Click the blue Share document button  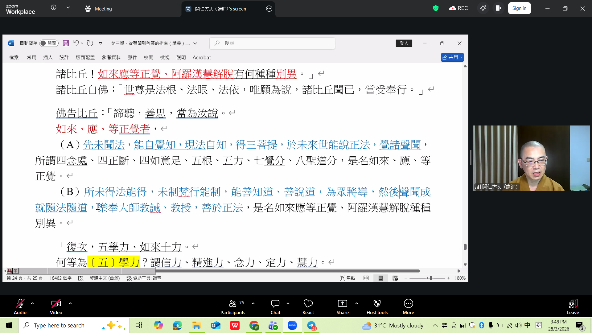click(450, 57)
